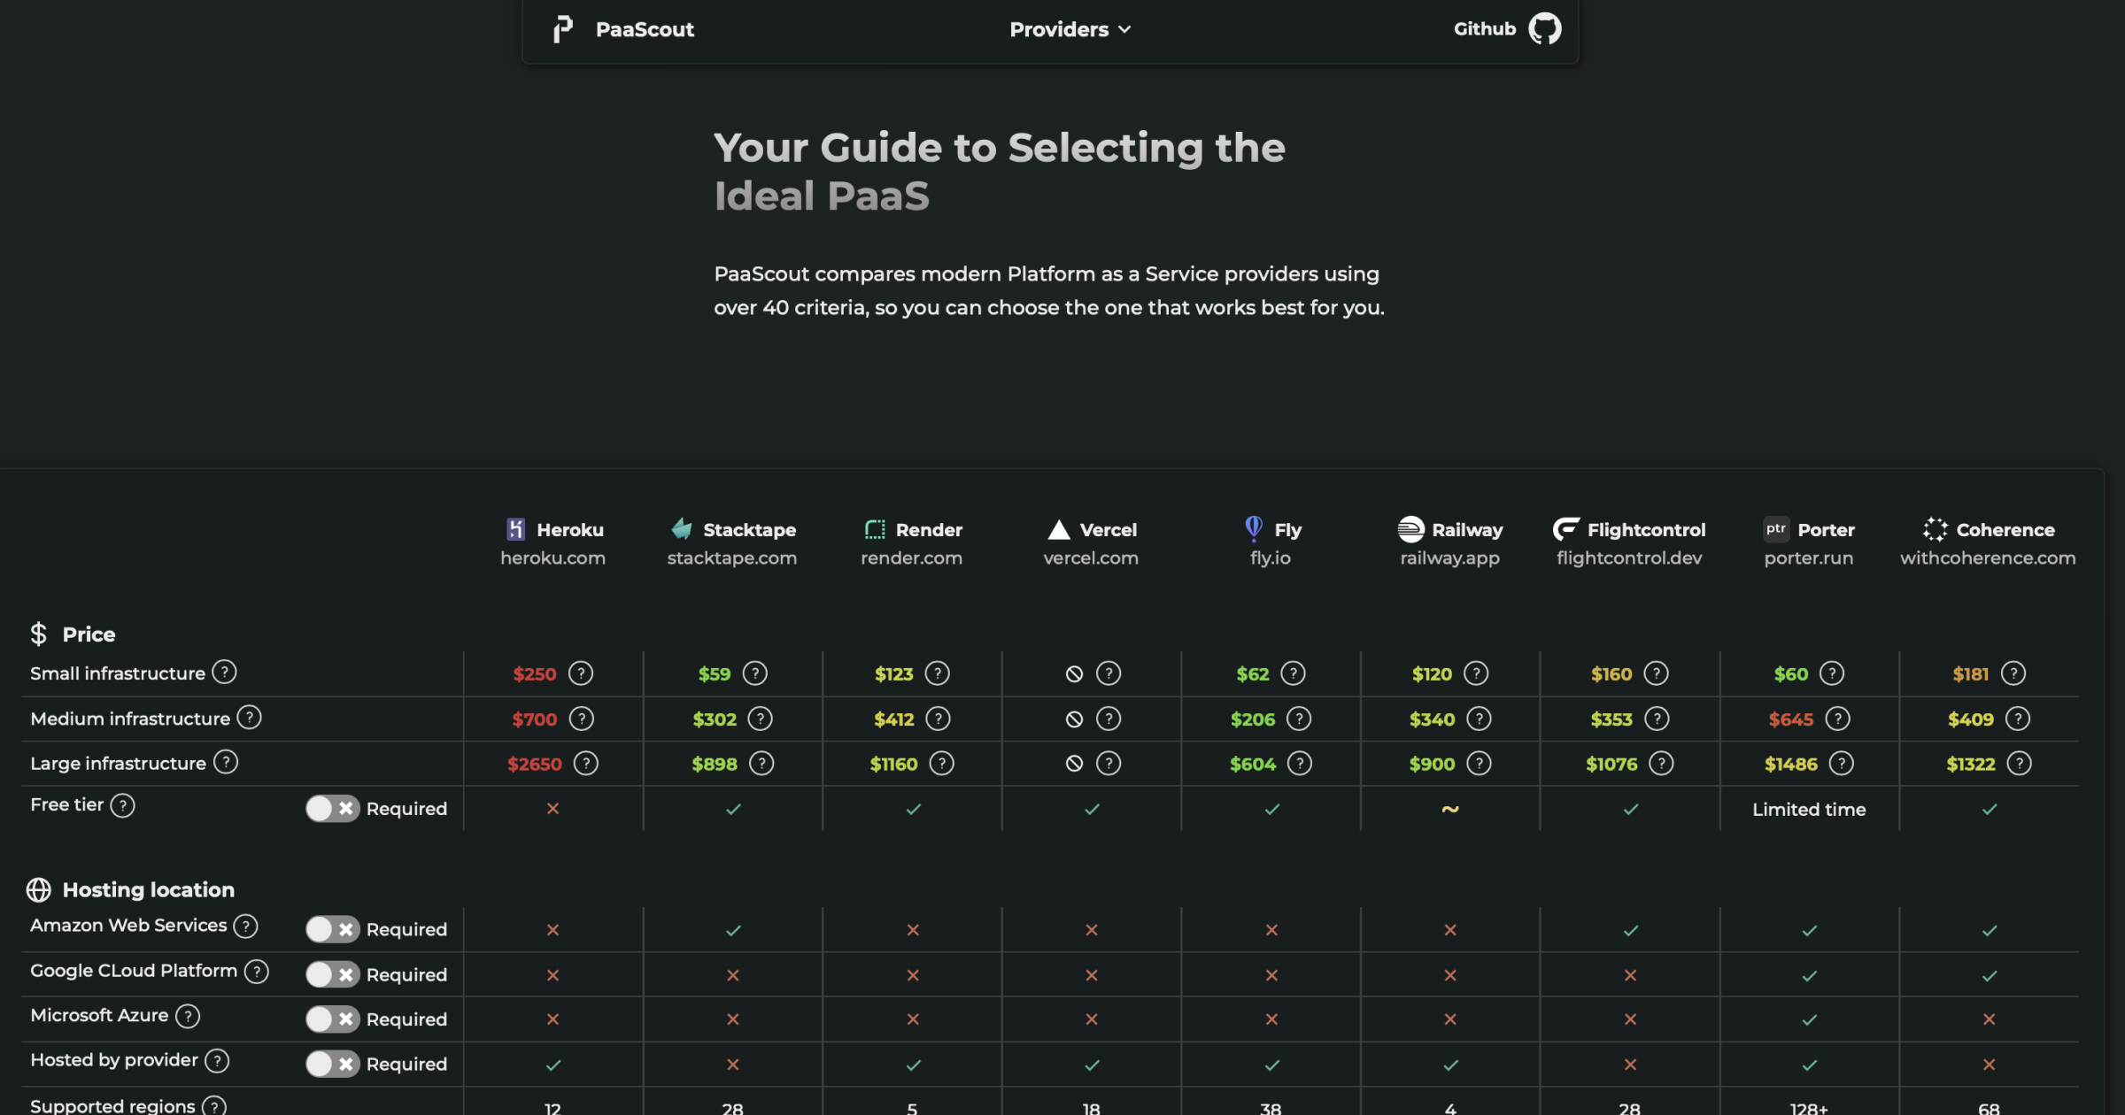Click the Flightcontrol logo icon

tap(1565, 529)
